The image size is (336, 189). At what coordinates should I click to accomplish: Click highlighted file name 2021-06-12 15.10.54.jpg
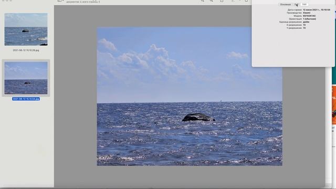tap(26, 99)
